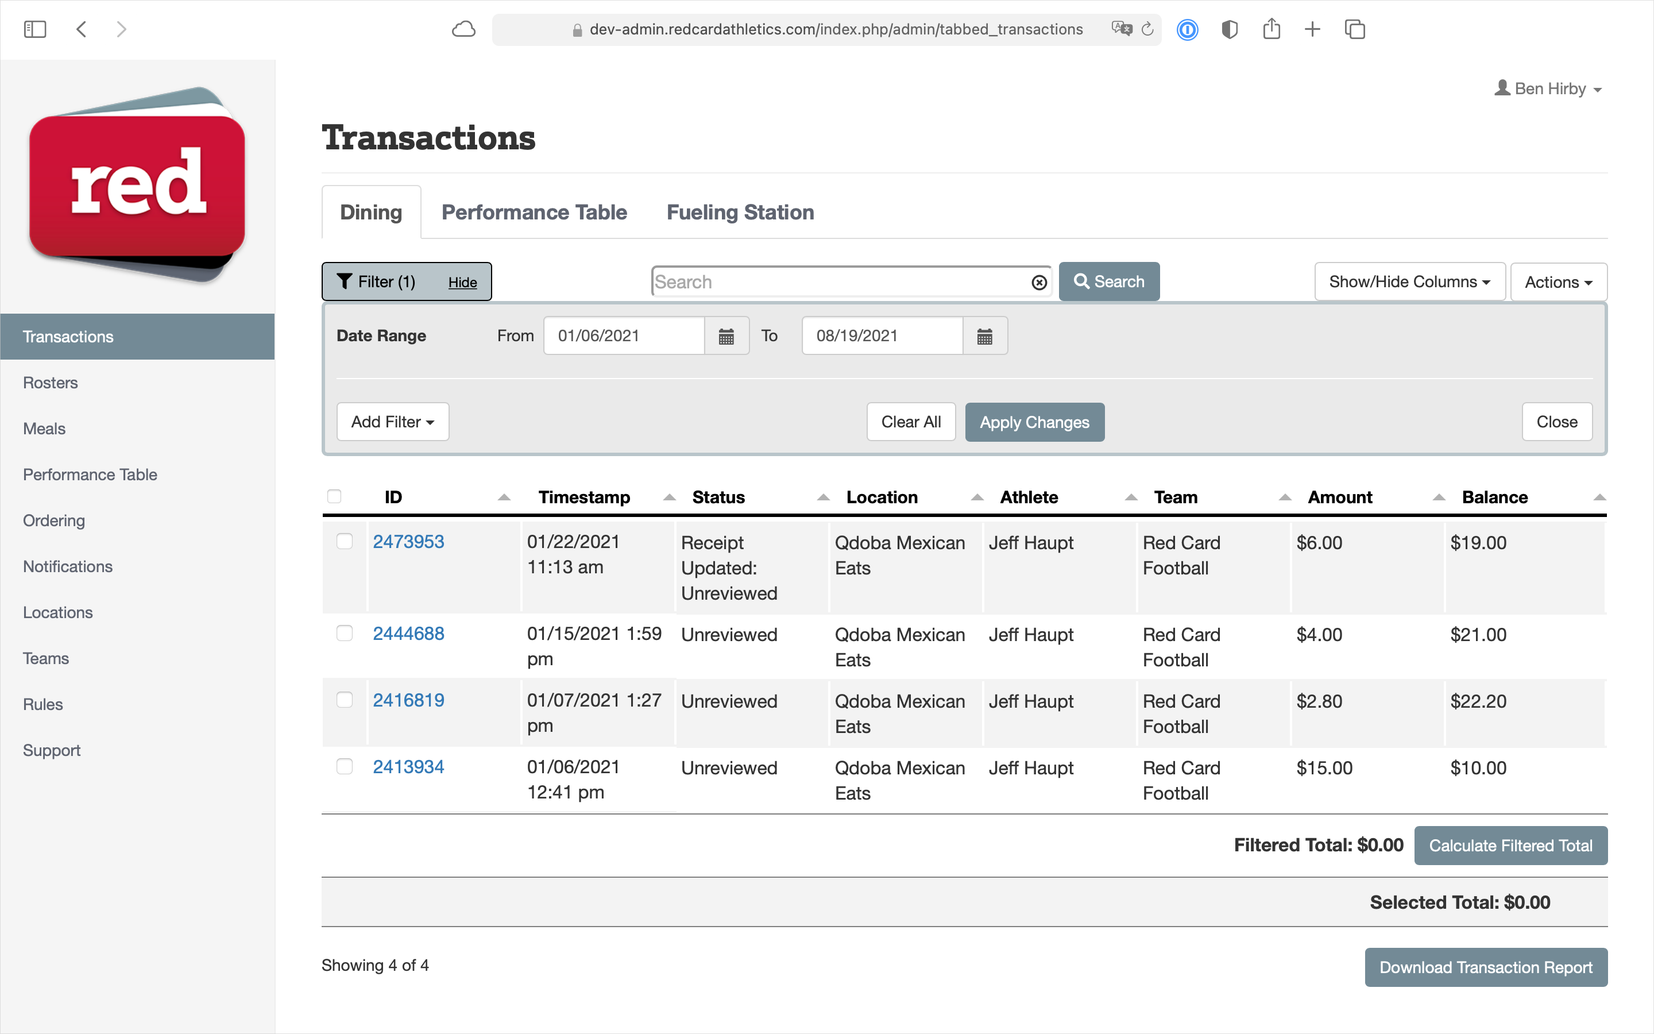Clear the search field with the x icon
The width and height of the screenshot is (1654, 1034).
point(1039,283)
